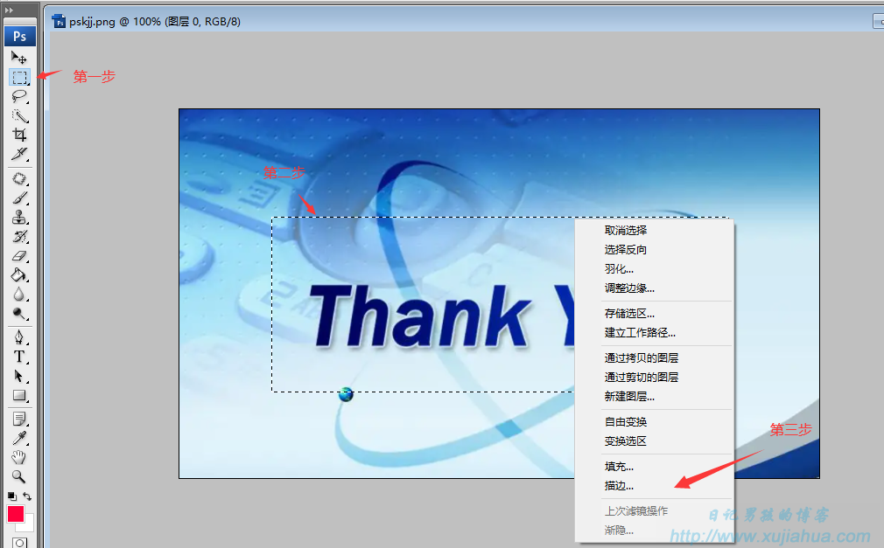The image size is (884, 548).
Task: Select the Zoom magnifier tool
Action: coord(19,476)
